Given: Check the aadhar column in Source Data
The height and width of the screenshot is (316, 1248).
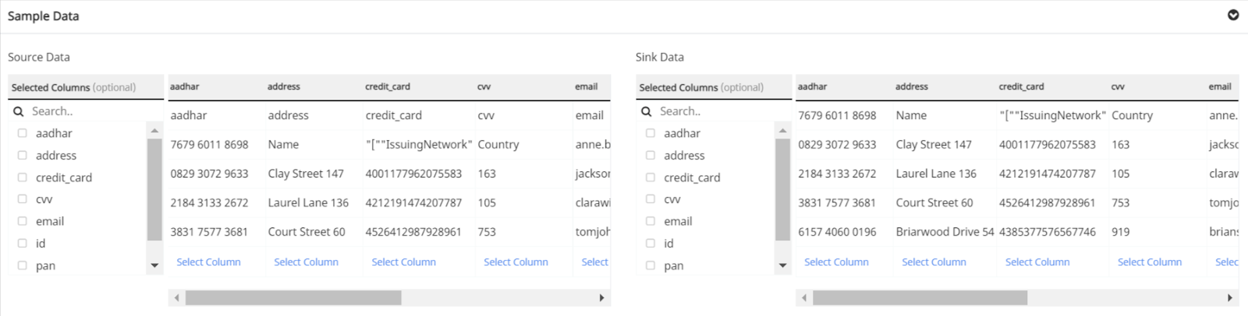Looking at the screenshot, I should pos(23,133).
